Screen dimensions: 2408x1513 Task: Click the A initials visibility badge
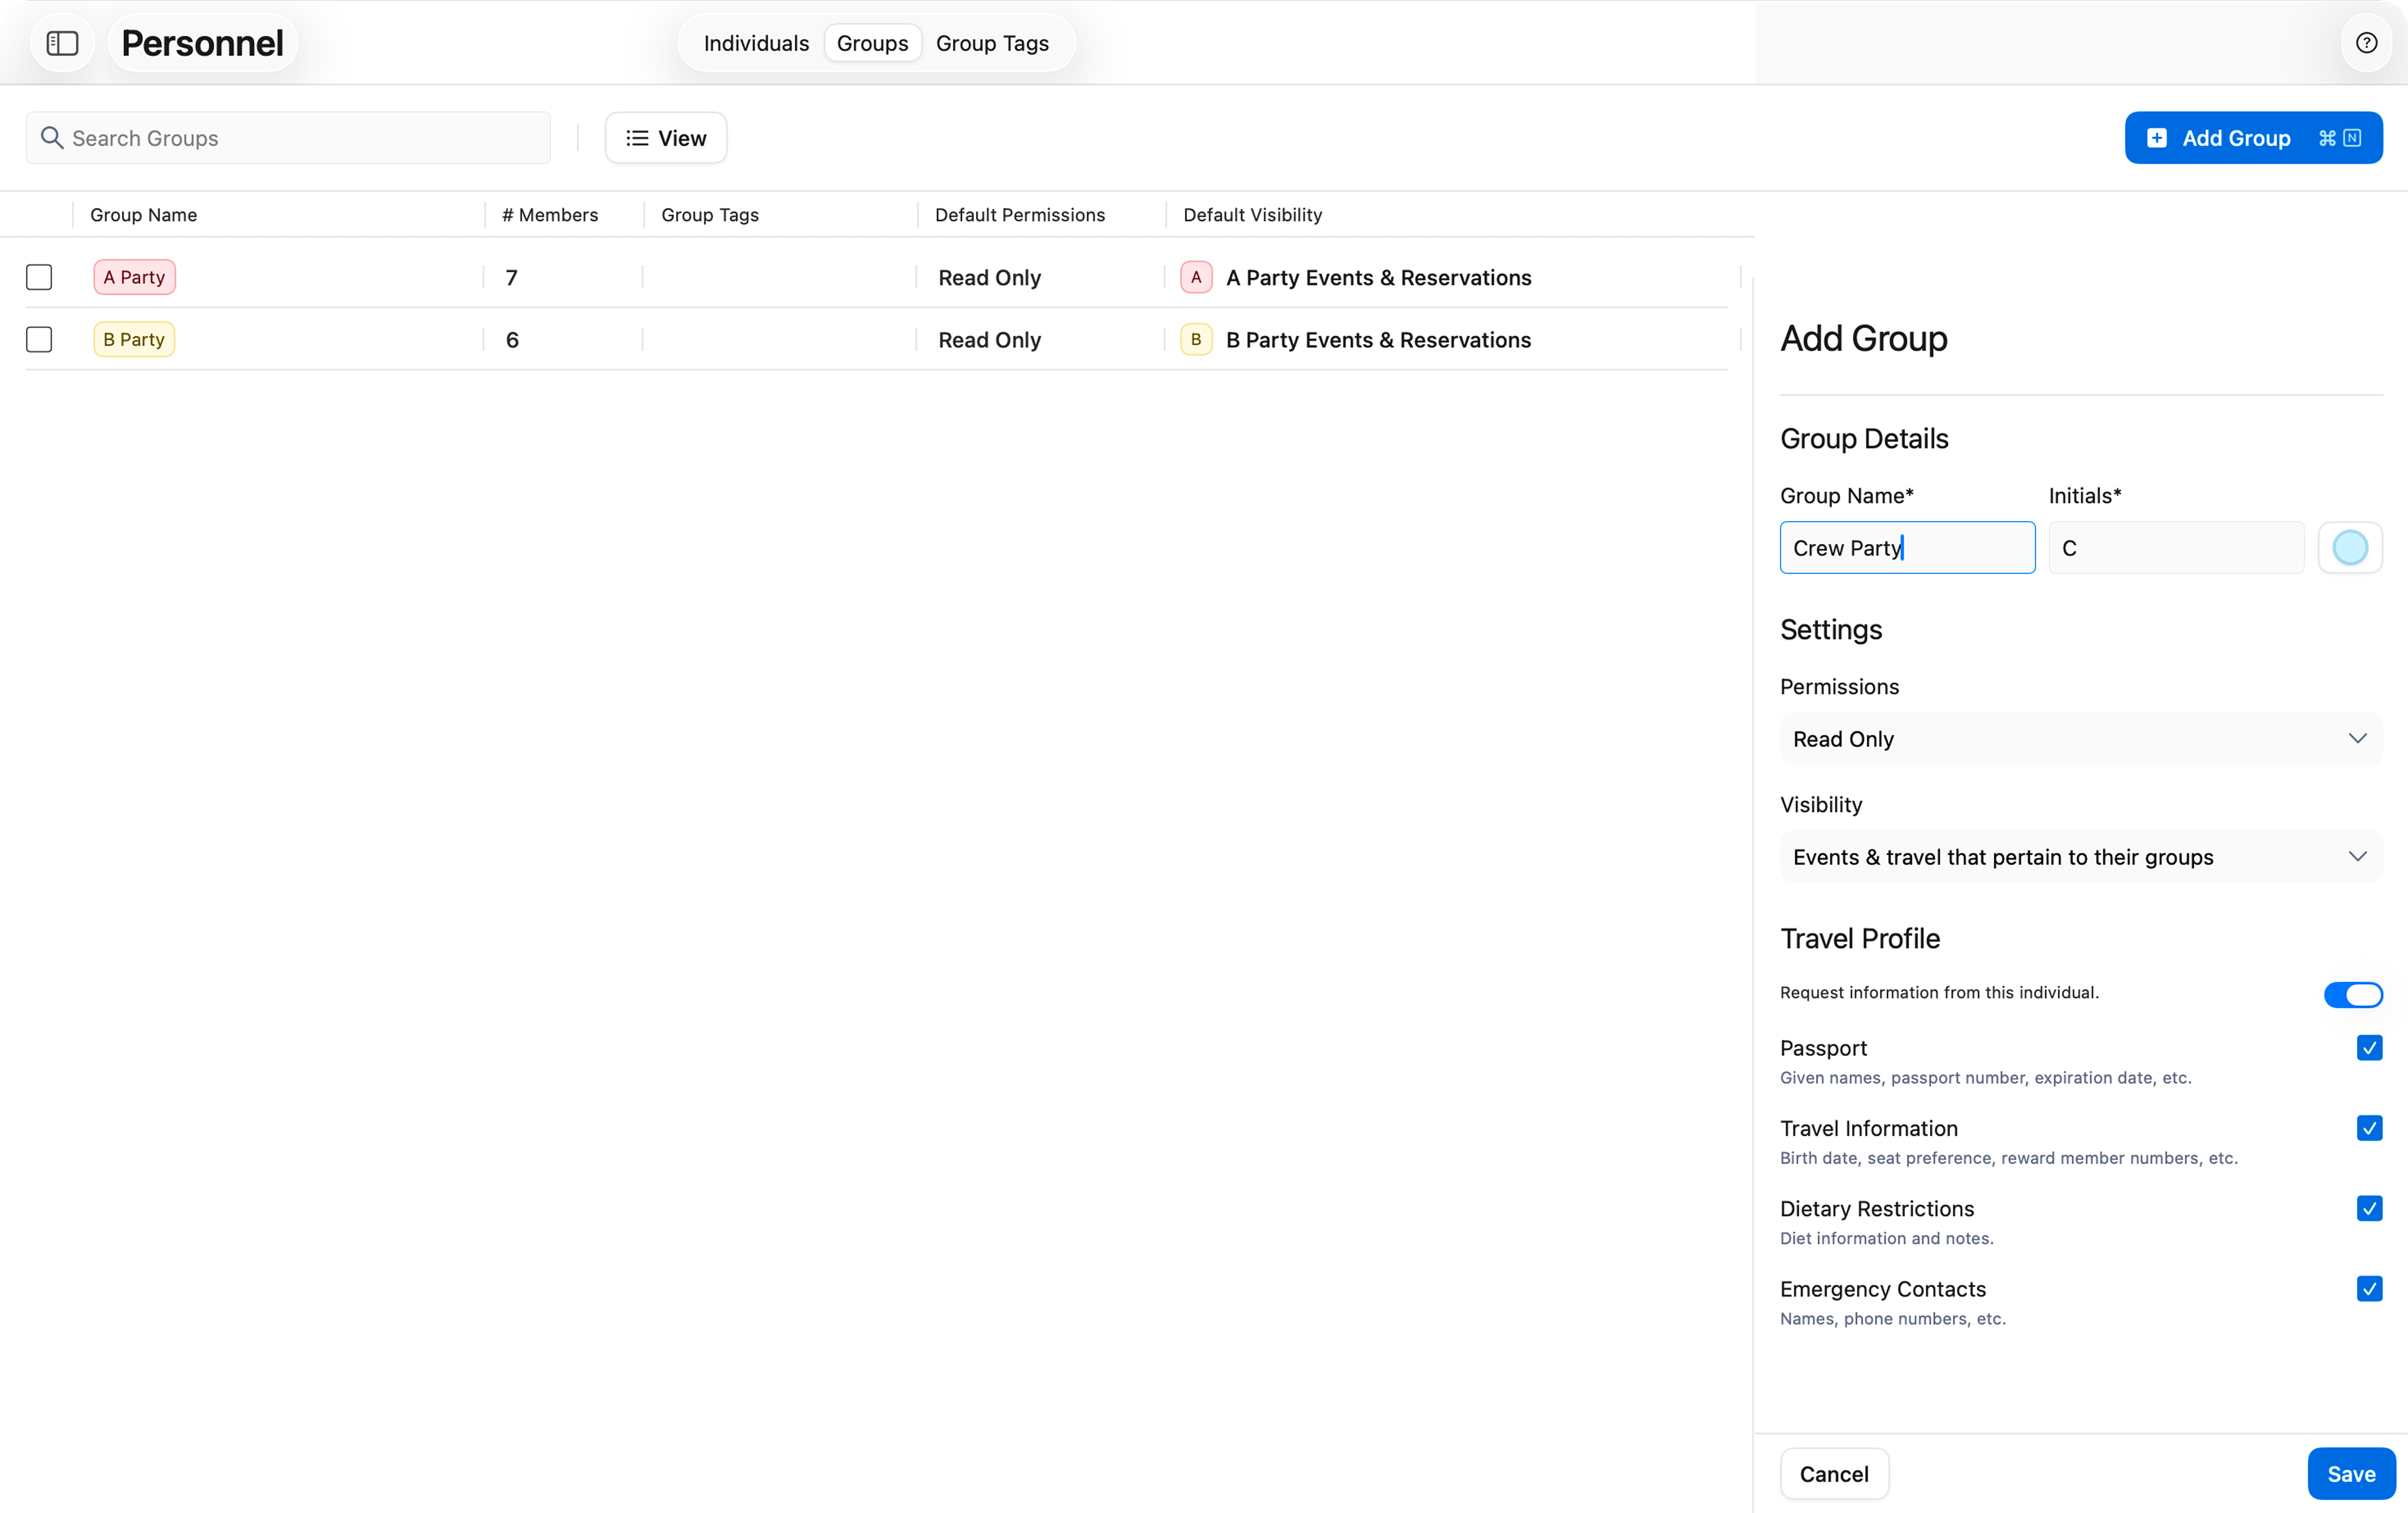click(1196, 277)
